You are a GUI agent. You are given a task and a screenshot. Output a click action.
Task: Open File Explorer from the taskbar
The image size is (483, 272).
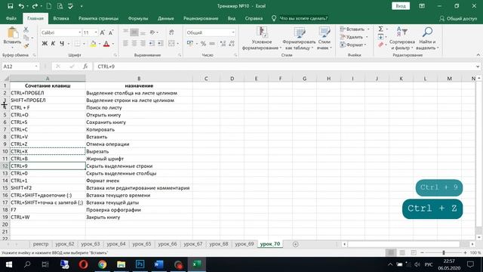coord(121,264)
